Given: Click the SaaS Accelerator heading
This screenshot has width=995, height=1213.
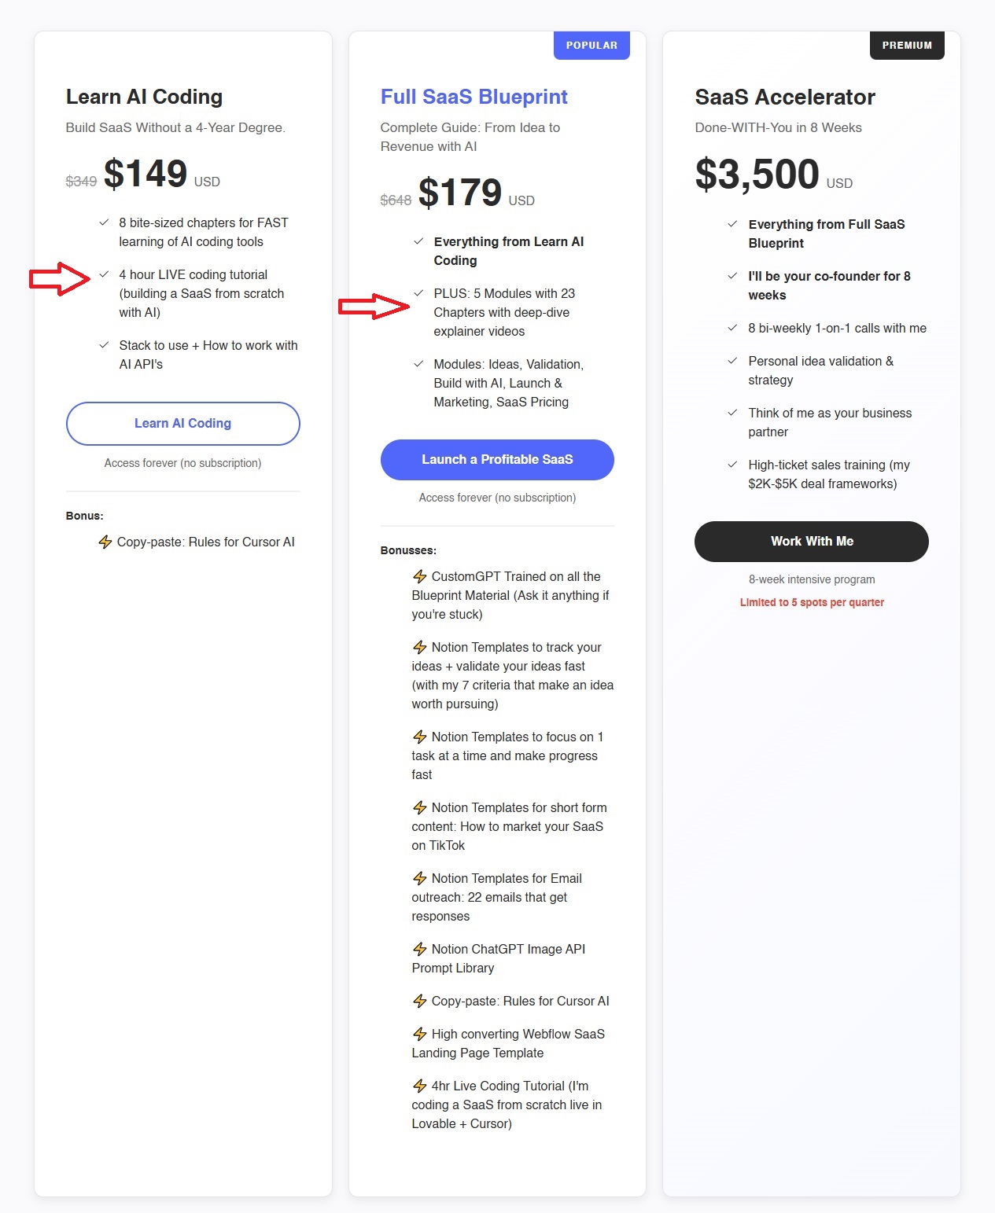Looking at the screenshot, I should 785,97.
